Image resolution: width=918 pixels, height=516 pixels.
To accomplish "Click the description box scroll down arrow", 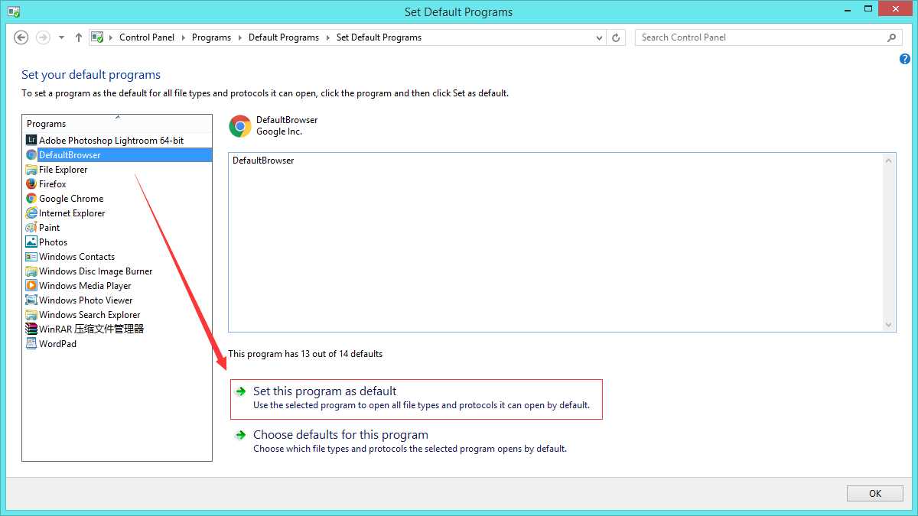I will coord(889,325).
